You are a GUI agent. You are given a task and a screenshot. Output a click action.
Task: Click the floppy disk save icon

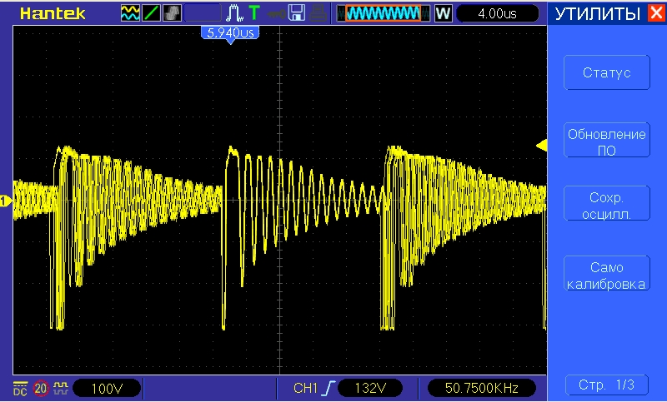[296, 13]
